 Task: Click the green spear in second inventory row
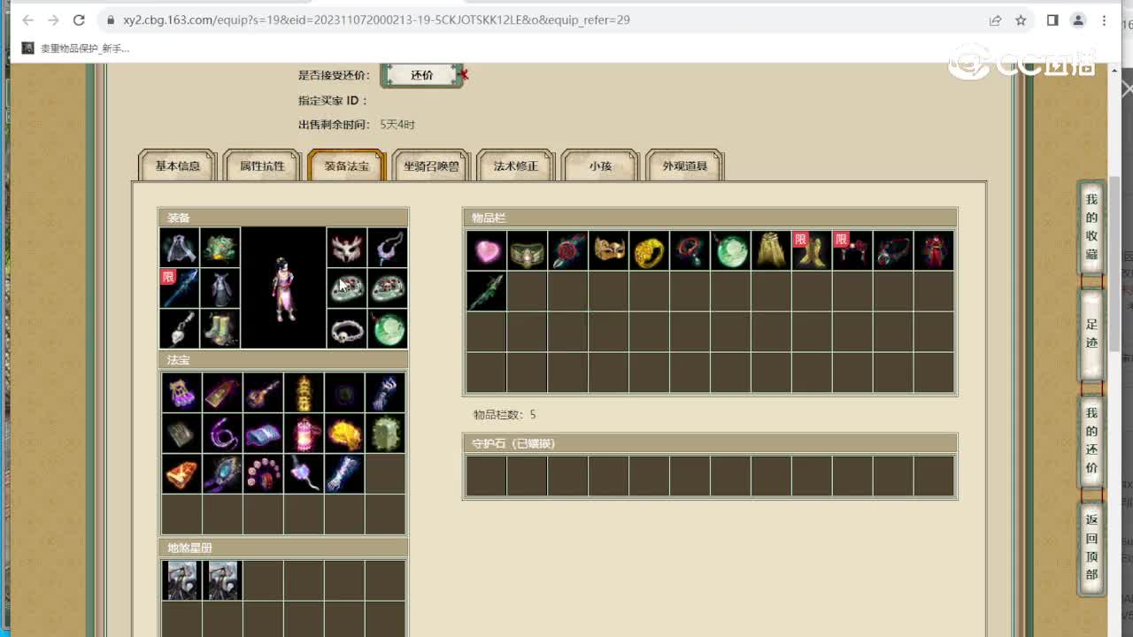486,291
